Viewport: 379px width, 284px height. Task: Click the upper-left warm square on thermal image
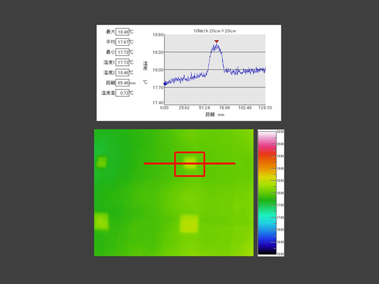tap(102, 162)
